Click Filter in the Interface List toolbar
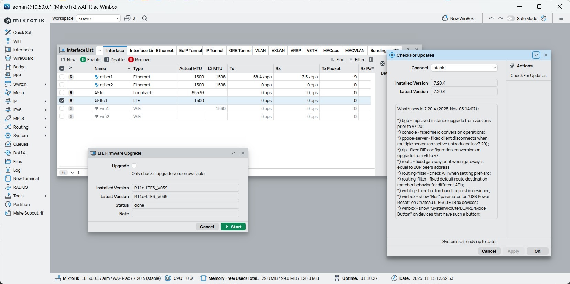570x284 pixels. tap(357, 59)
